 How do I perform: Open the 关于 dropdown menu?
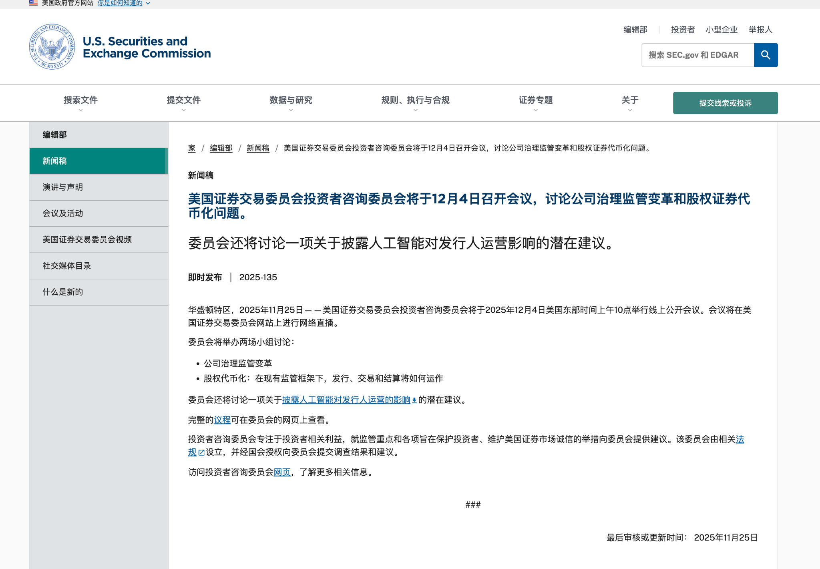click(629, 101)
